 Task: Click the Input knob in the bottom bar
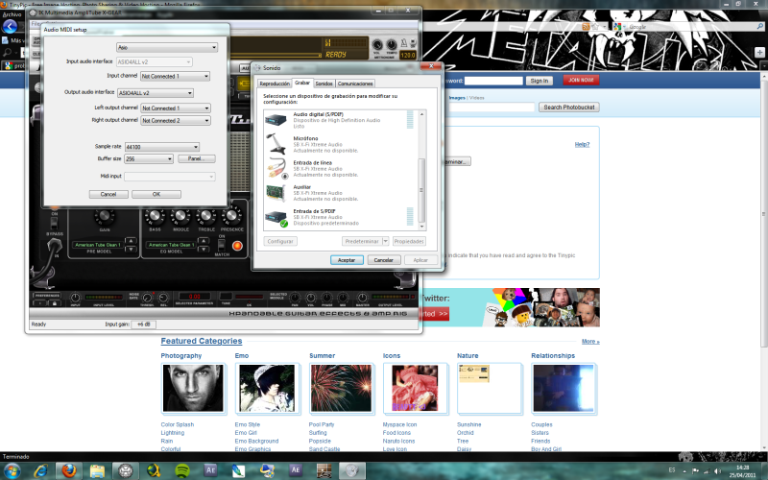pos(75,298)
